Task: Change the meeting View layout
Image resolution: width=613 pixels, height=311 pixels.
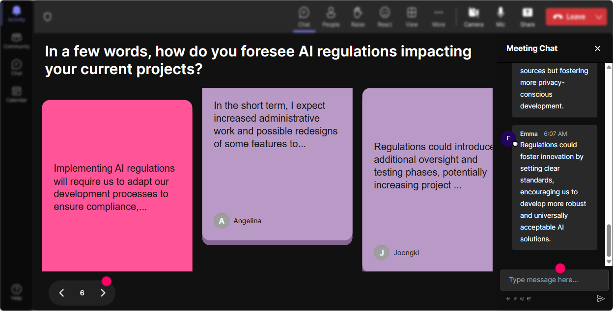Action: click(412, 17)
